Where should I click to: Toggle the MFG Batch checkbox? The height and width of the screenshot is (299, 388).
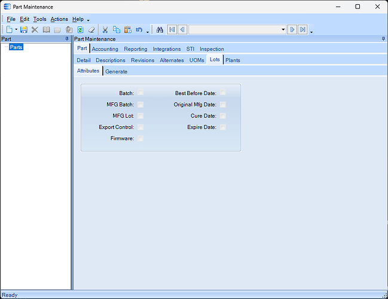tap(140, 105)
